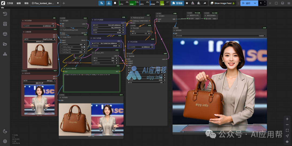Image resolution: width=292 pixels, height=146 pixels.
Task: Open the 工作流 menu
Action: [x=10, y=3]
